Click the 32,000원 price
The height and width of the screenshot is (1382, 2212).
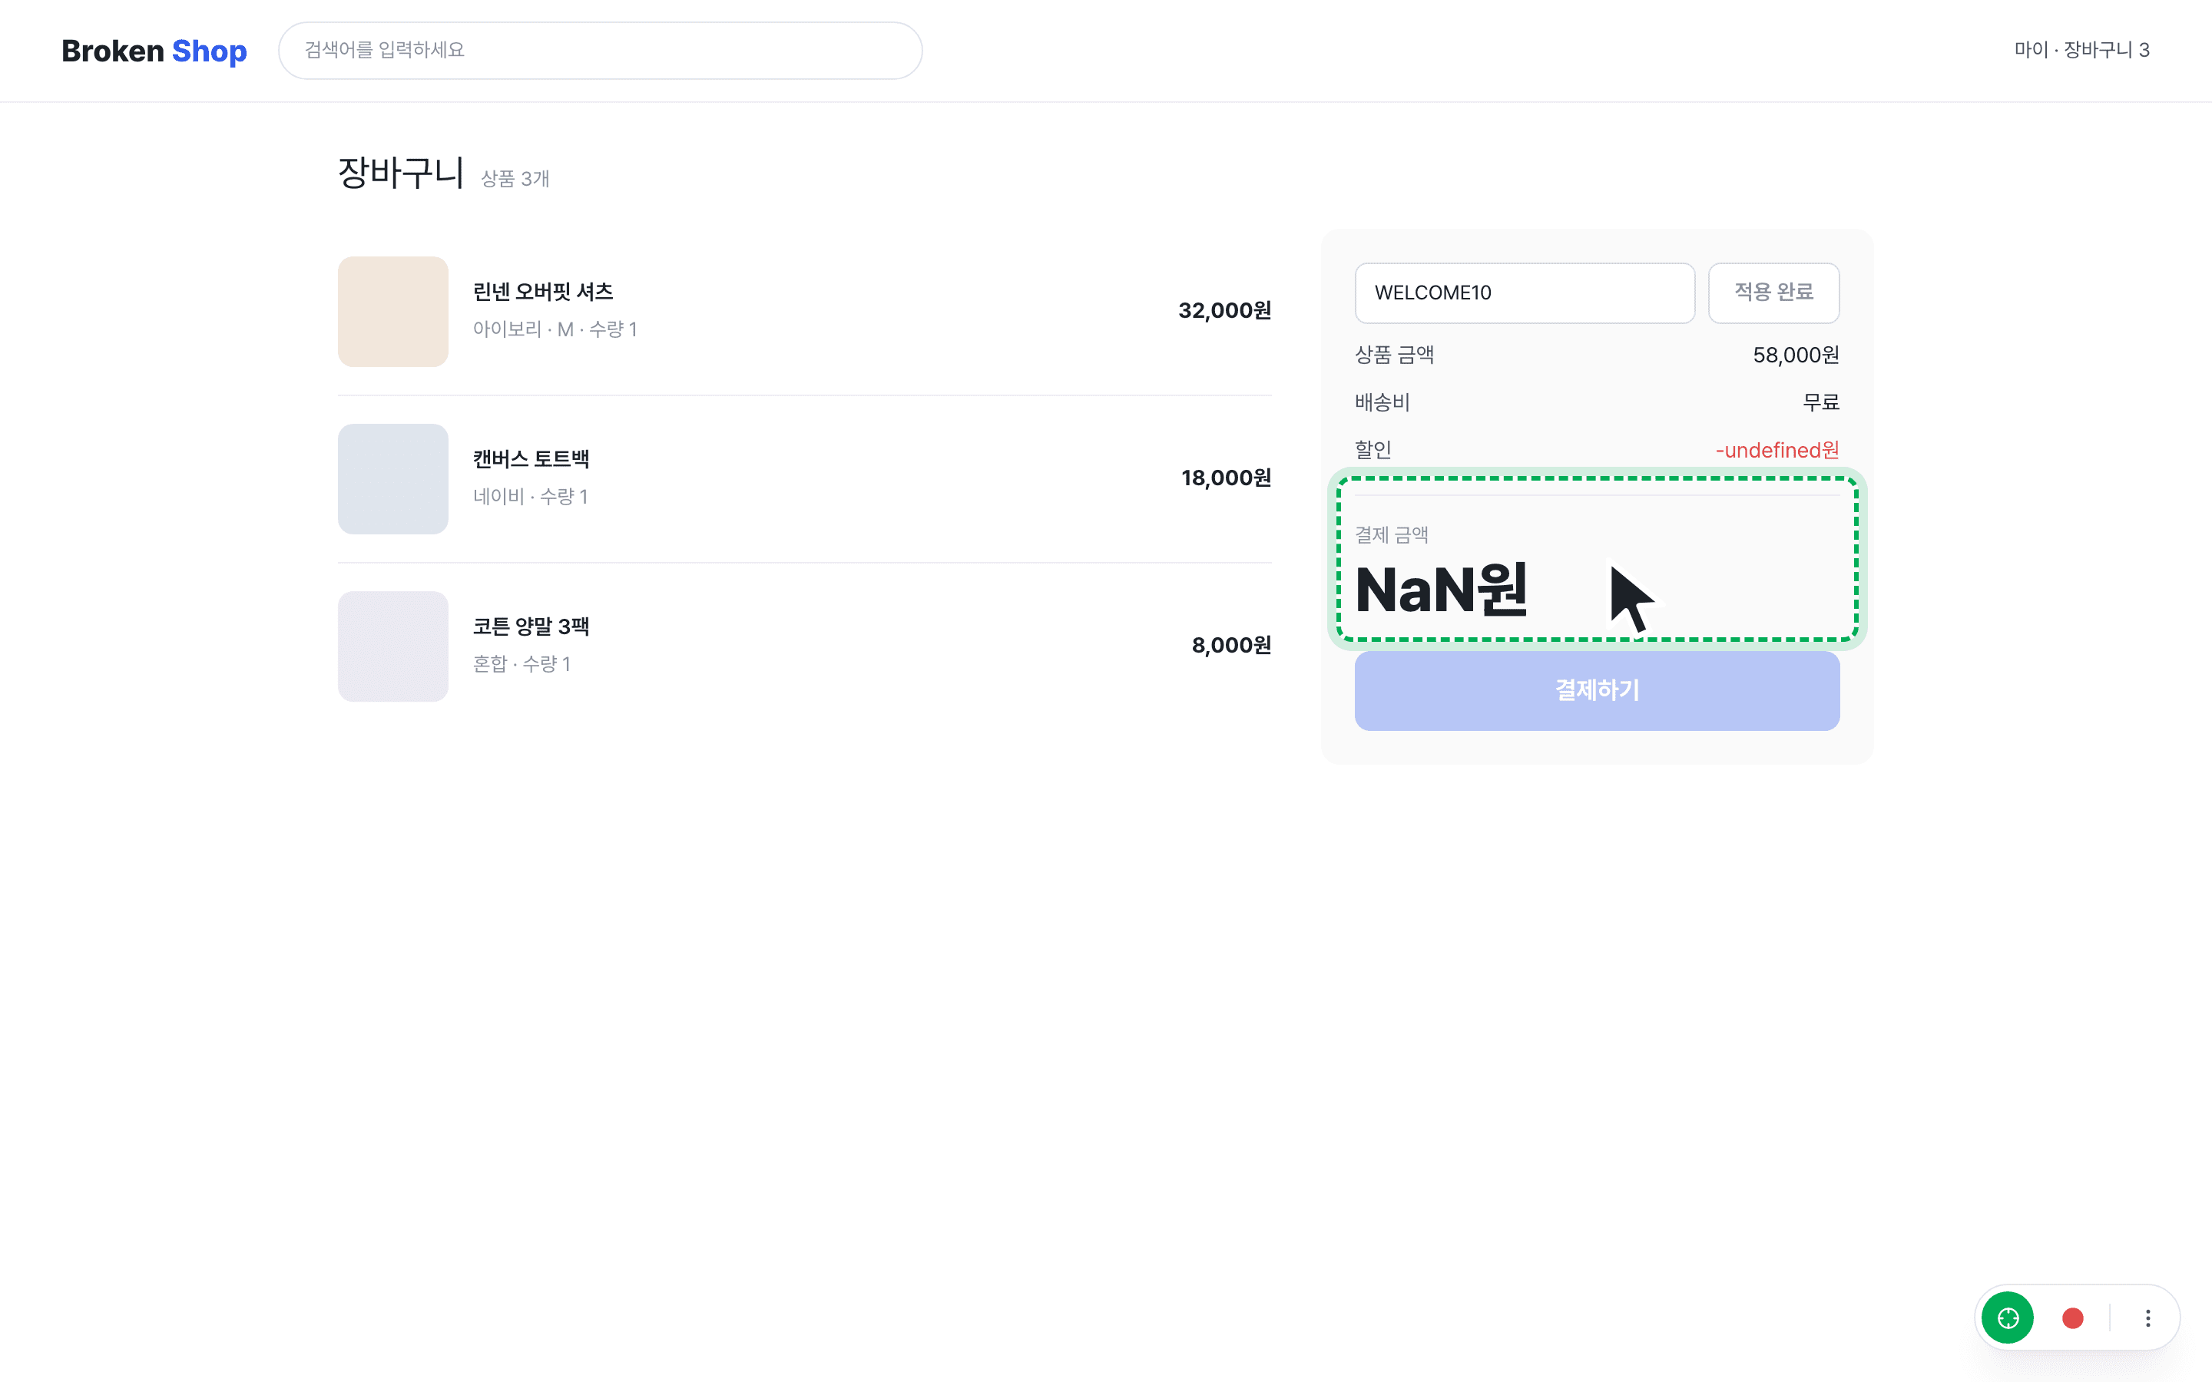tap(1225, 311)
